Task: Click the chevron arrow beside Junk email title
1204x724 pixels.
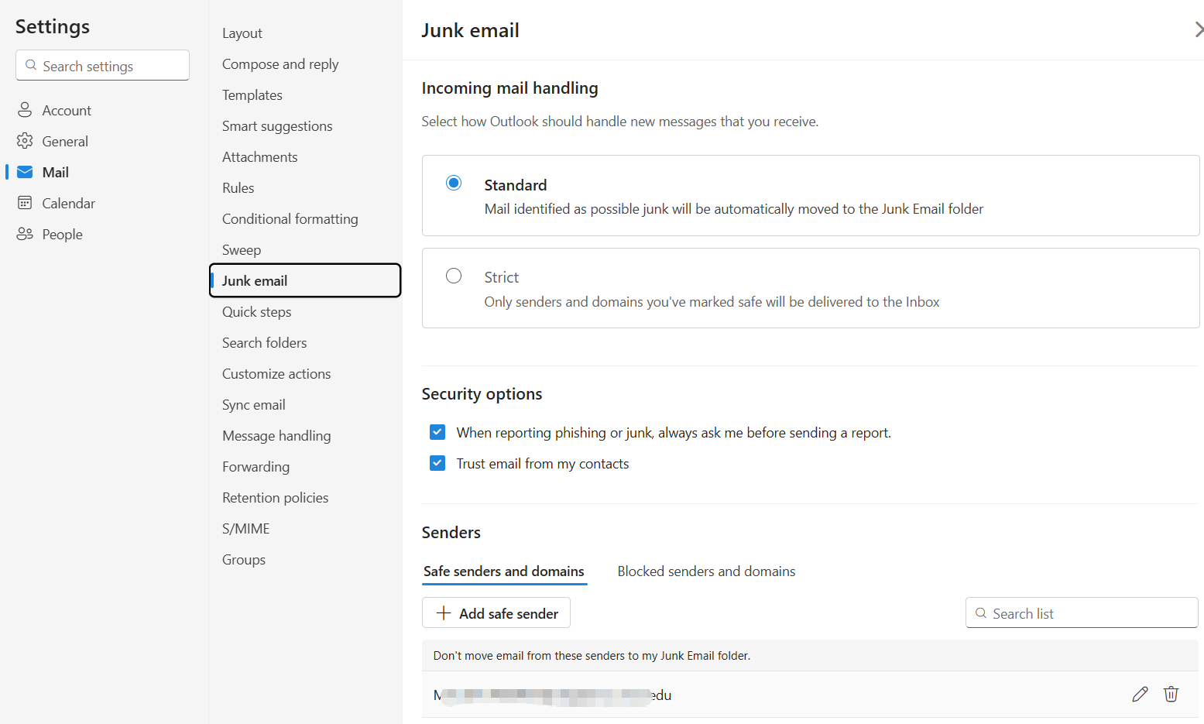Action: pyautogui.click(x=1198, y=30)
